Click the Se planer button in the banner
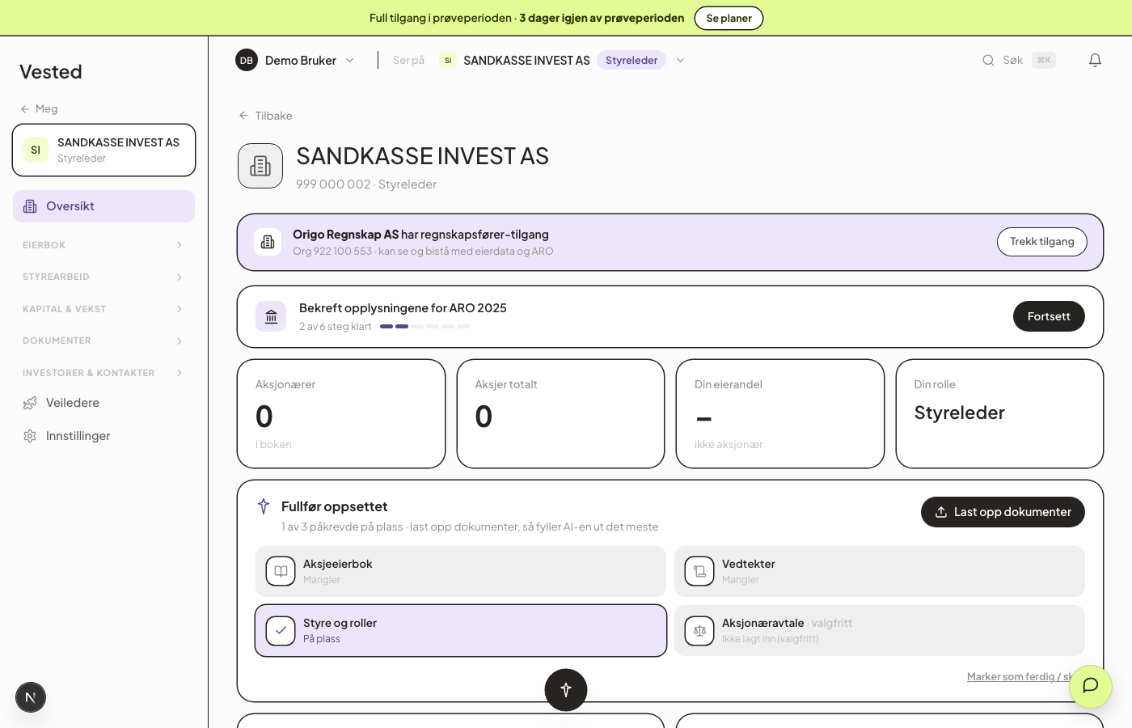The image size is (1132, 728). (x=729, y=18)
